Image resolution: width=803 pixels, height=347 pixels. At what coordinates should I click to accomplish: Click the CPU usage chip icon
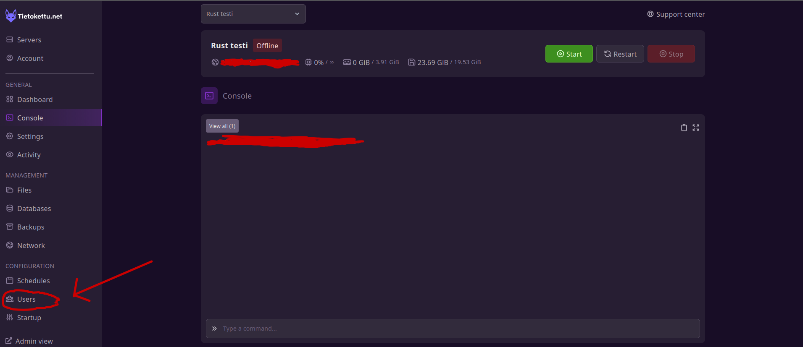[308, 62]
